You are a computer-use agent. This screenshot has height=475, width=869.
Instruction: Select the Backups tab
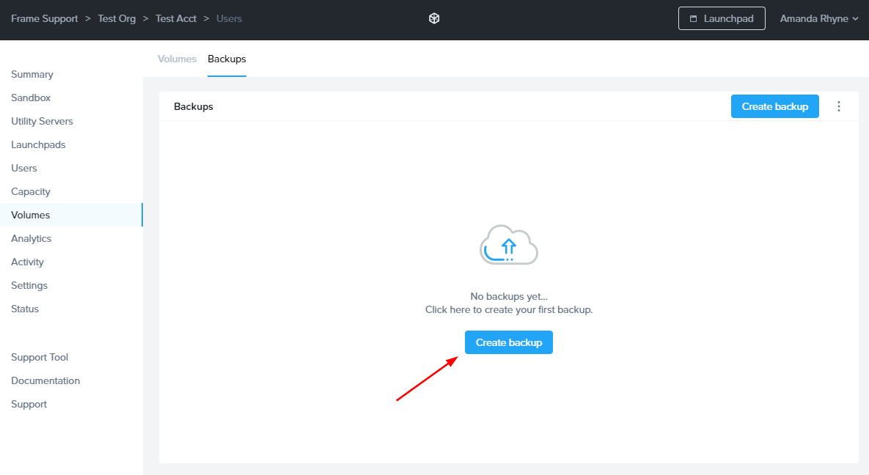(227, 59)
